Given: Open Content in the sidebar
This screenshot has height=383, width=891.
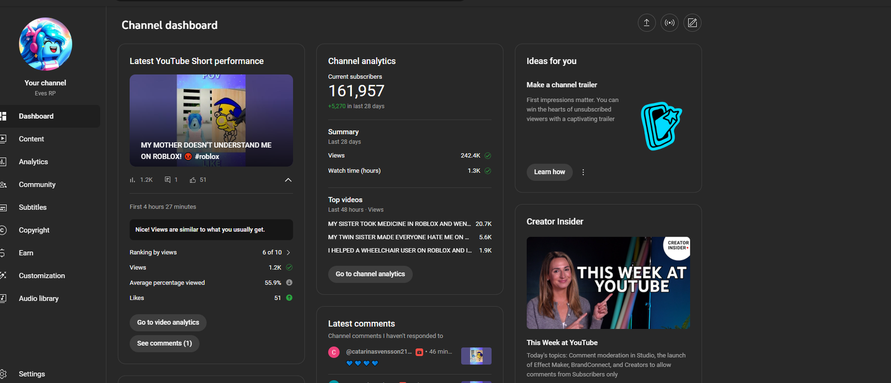Looking at the screenshot, I should 31,139.
